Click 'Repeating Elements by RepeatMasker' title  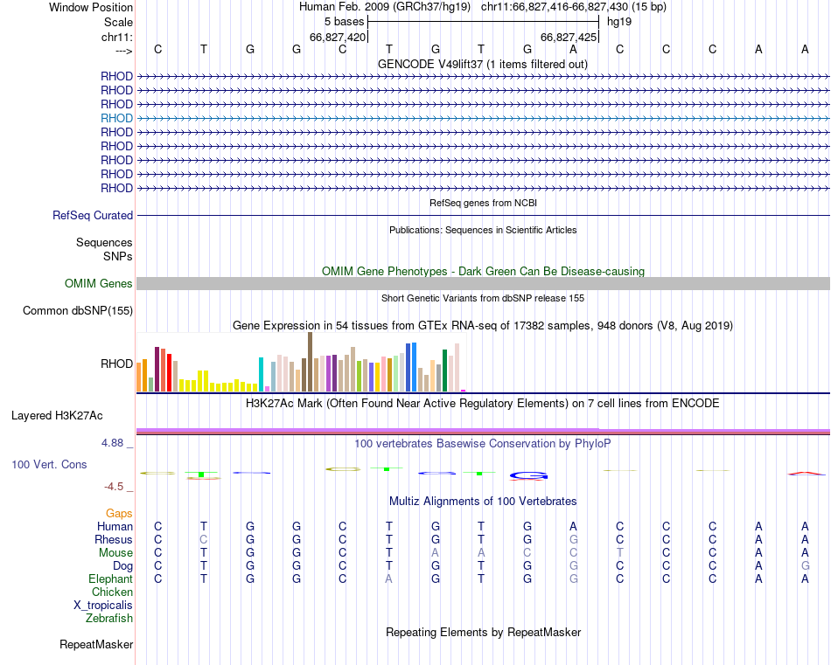[484, 632]
